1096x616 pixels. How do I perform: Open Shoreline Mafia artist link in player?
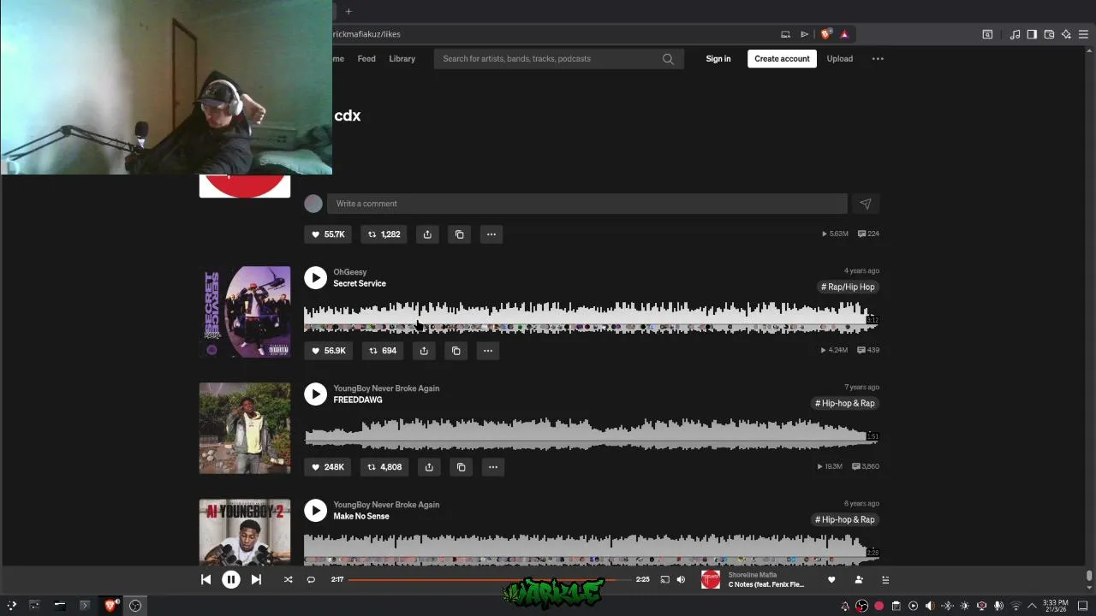[x=753, y=575]
